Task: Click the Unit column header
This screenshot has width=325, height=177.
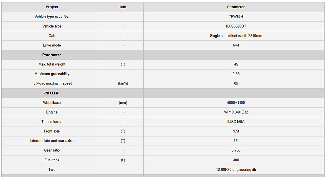Action: pyautogui.click(x=123, y=7)
